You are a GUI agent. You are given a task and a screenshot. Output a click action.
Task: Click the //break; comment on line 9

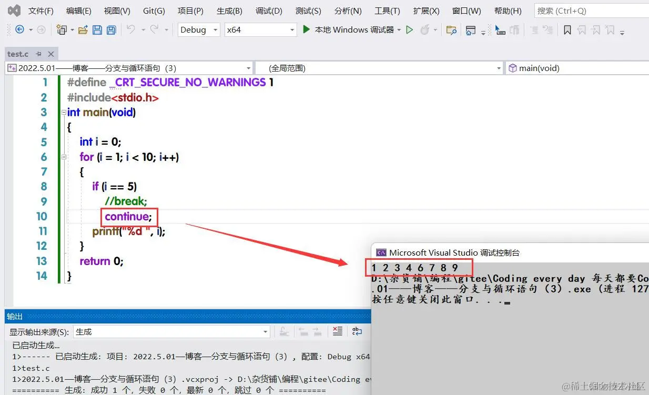tap(126, 201)
